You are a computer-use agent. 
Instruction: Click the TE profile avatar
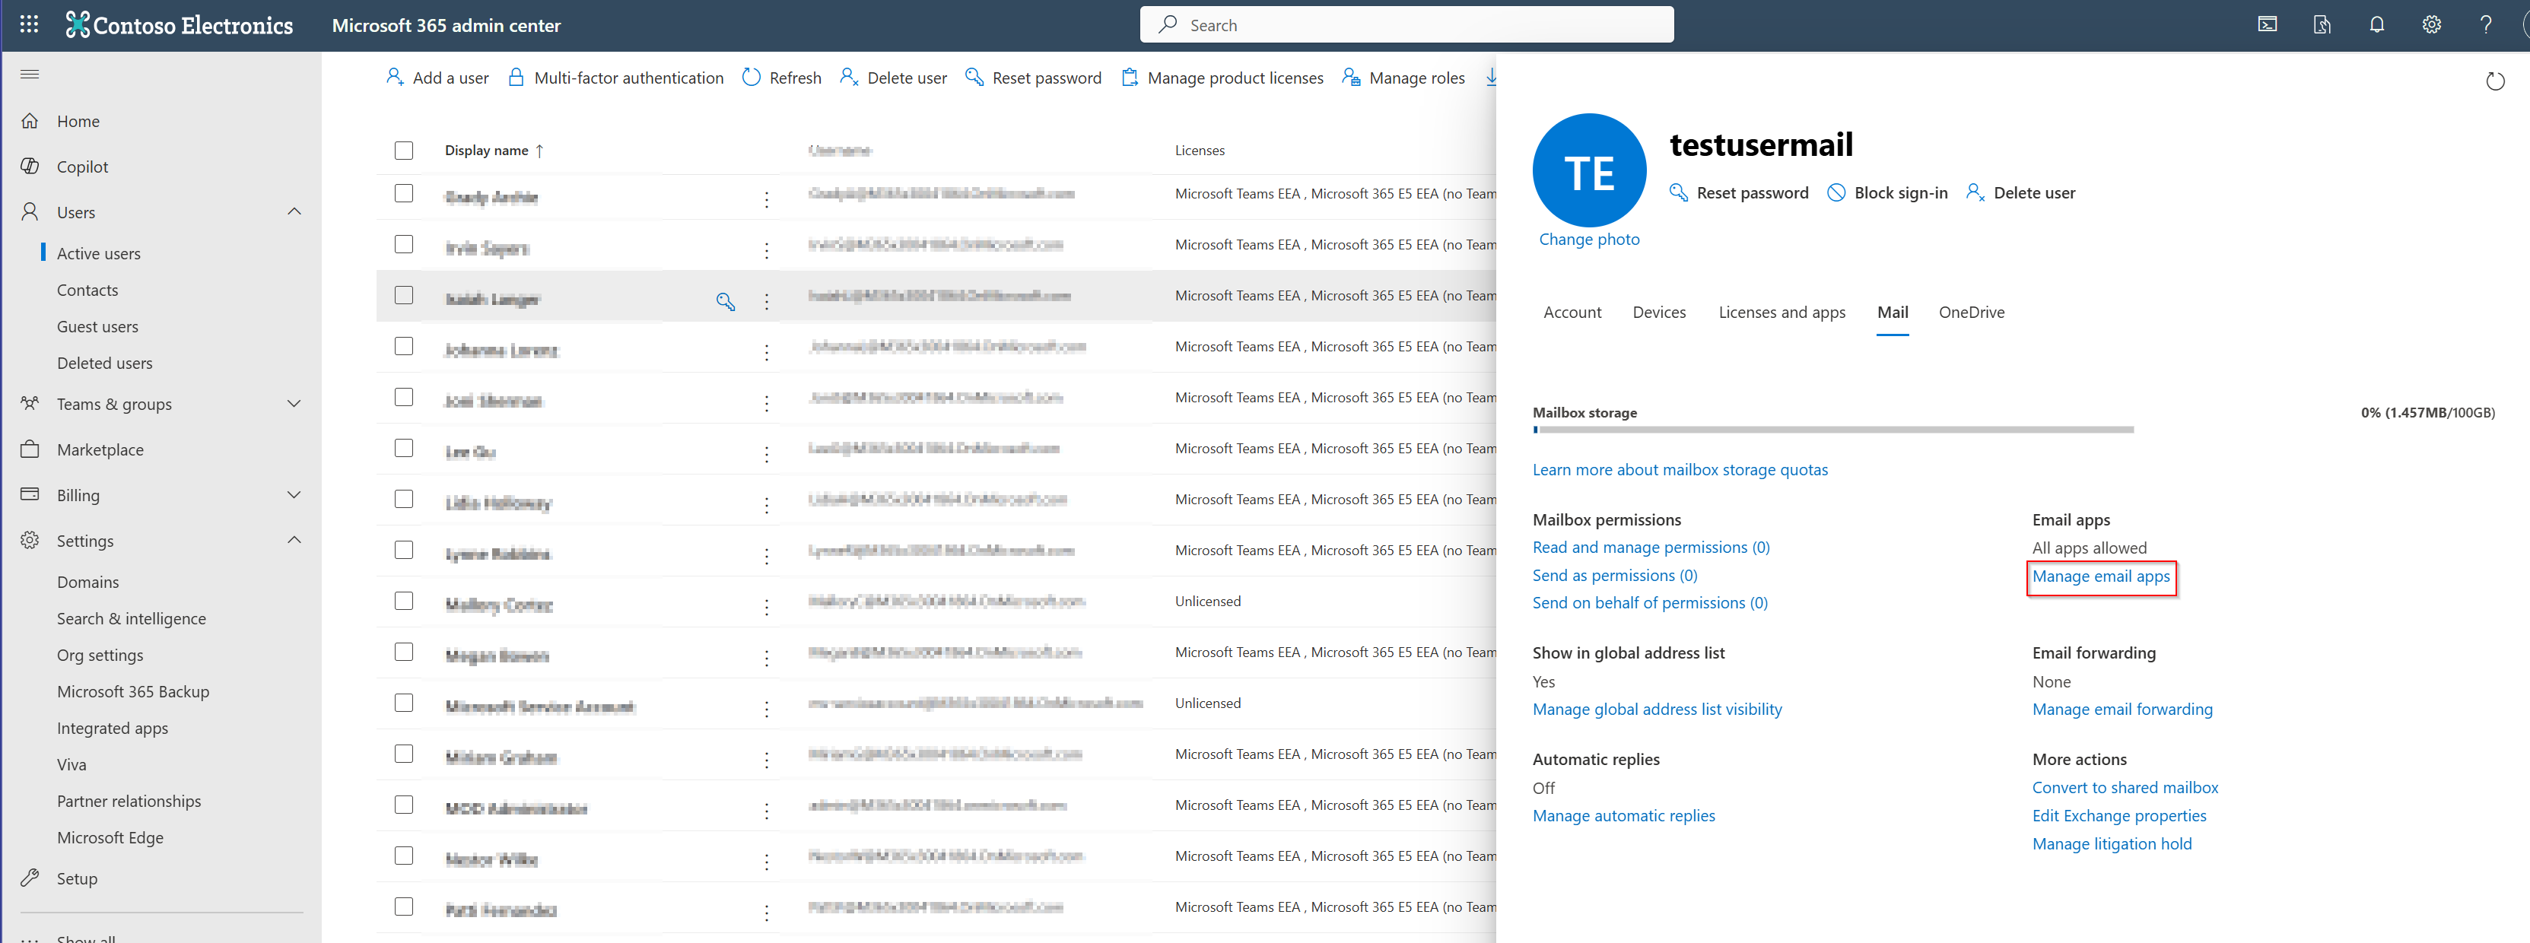point(1589,171)
